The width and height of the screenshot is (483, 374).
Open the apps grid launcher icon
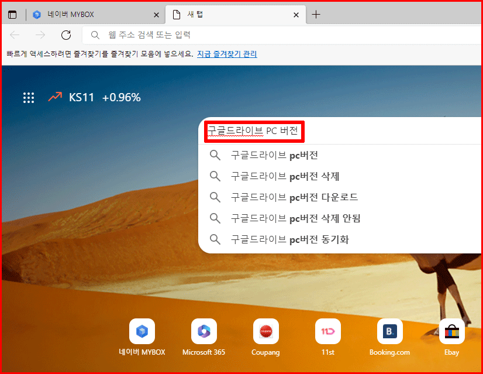[29, 98]
